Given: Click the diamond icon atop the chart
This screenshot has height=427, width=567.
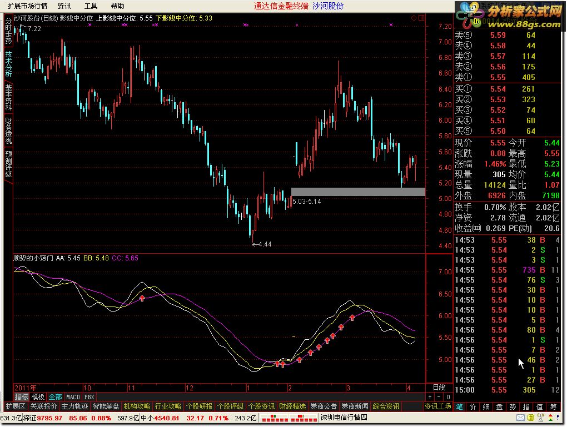Looking at the screenshot, I should tap(414, 18).
